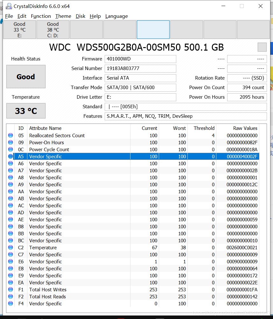Viewport: 273px width, 319px height.
Task: Click the blue status orb for attribute AC
Action: pos(10,205)
